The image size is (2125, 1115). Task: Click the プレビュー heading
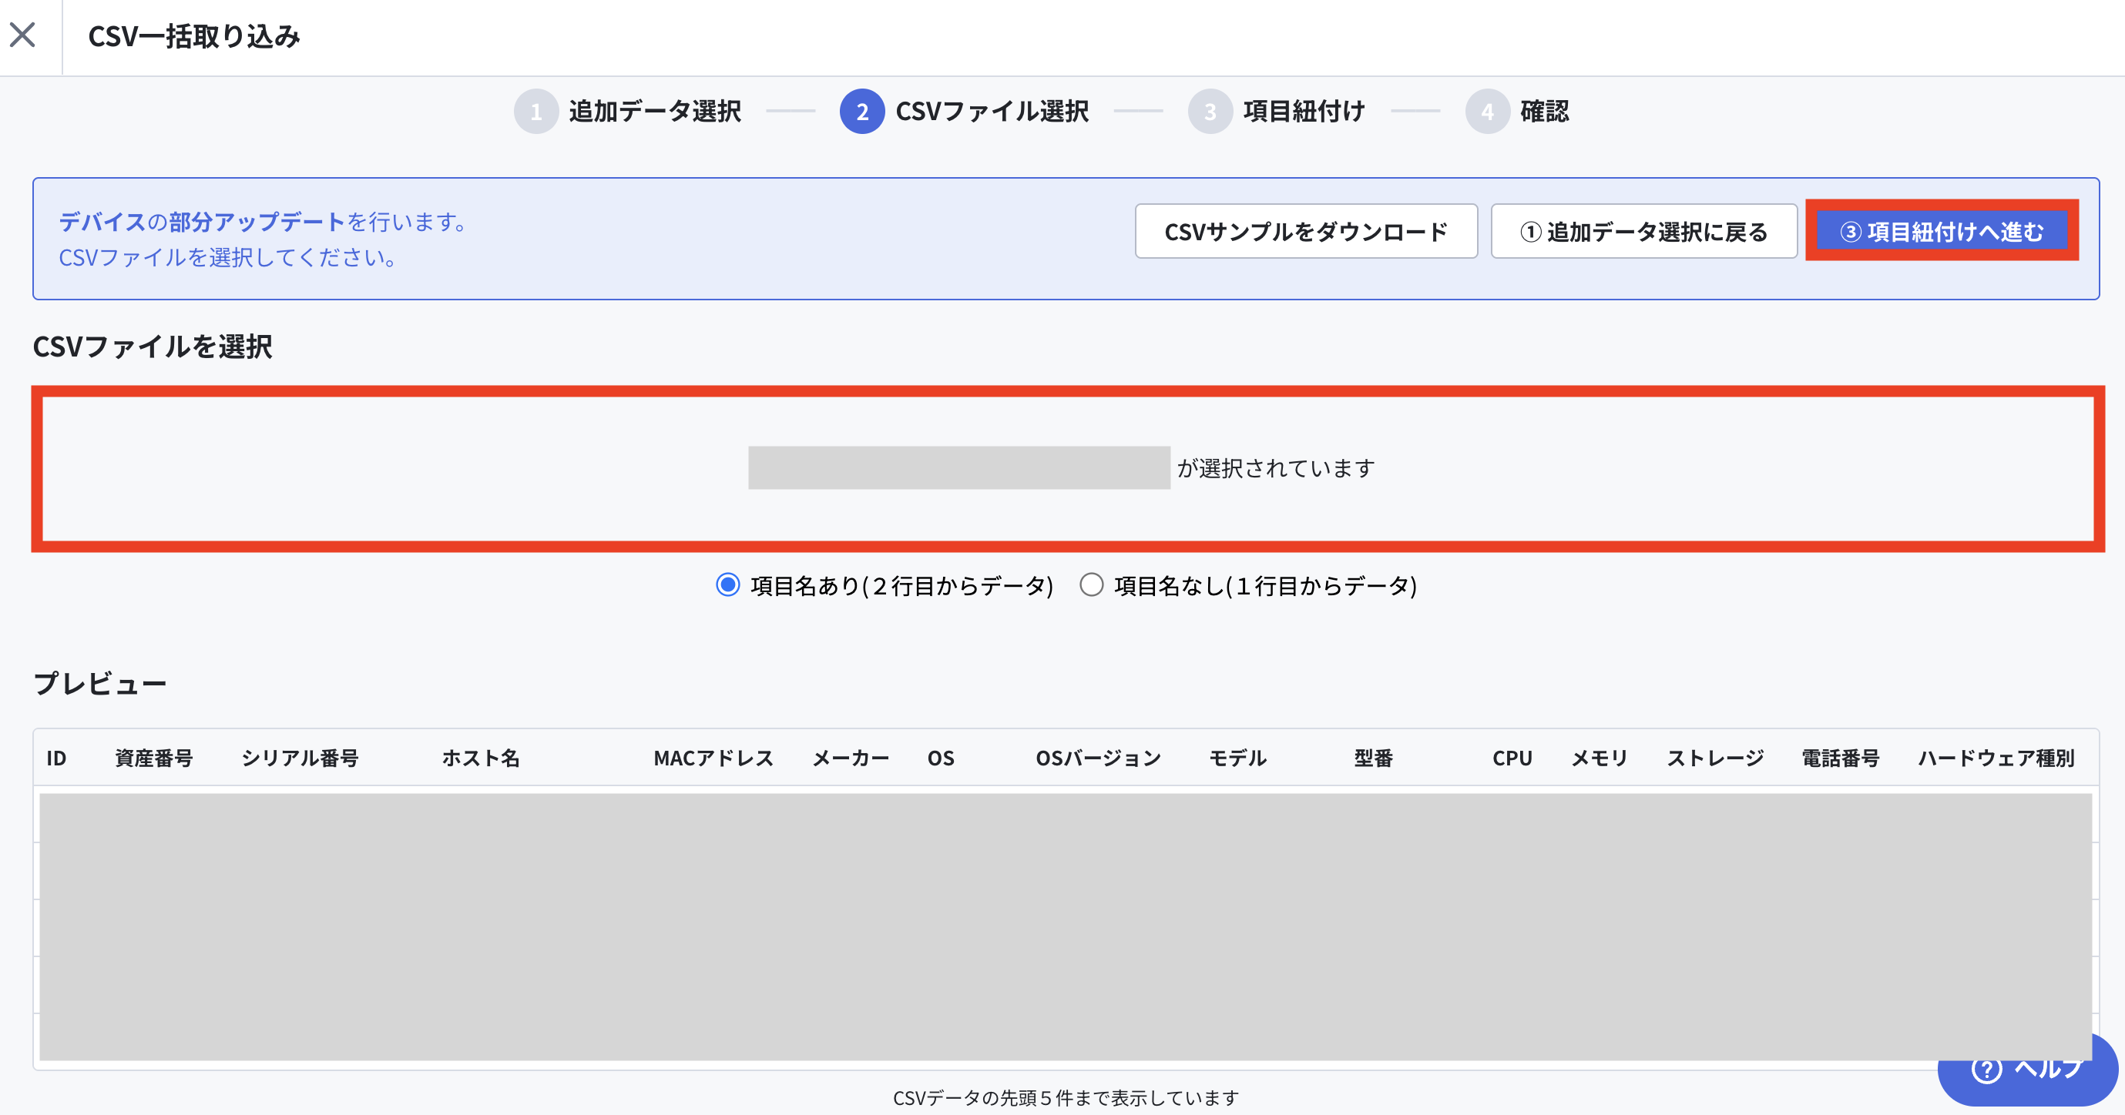(100, 683)
